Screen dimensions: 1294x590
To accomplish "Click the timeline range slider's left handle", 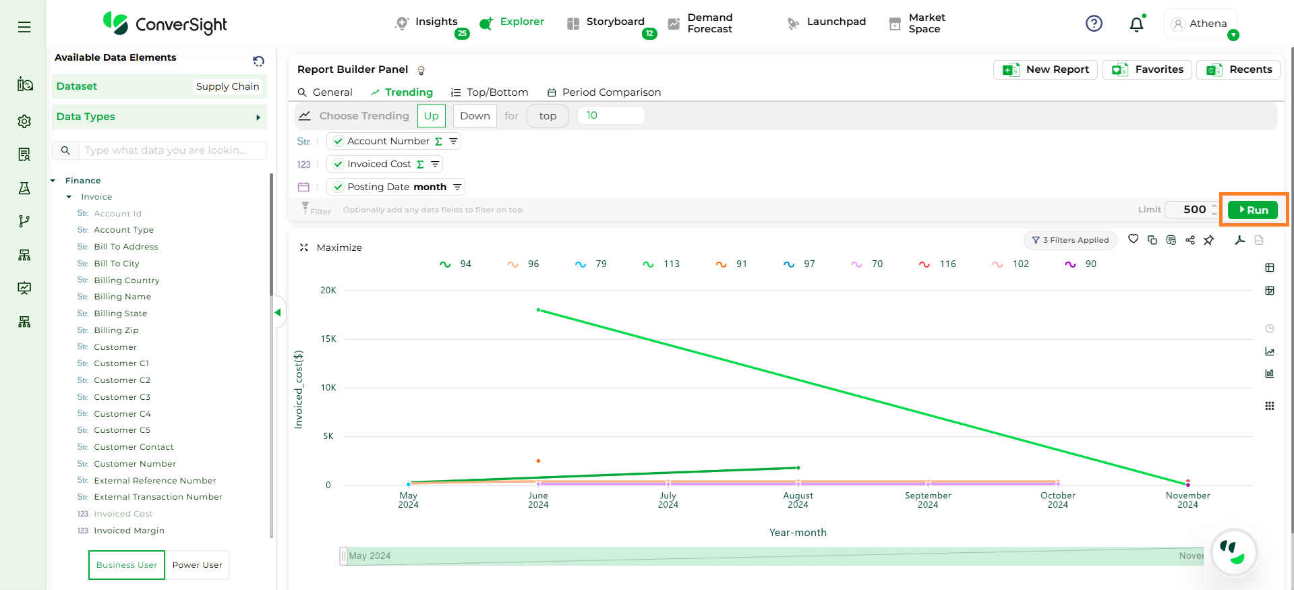I will [344, 556].
